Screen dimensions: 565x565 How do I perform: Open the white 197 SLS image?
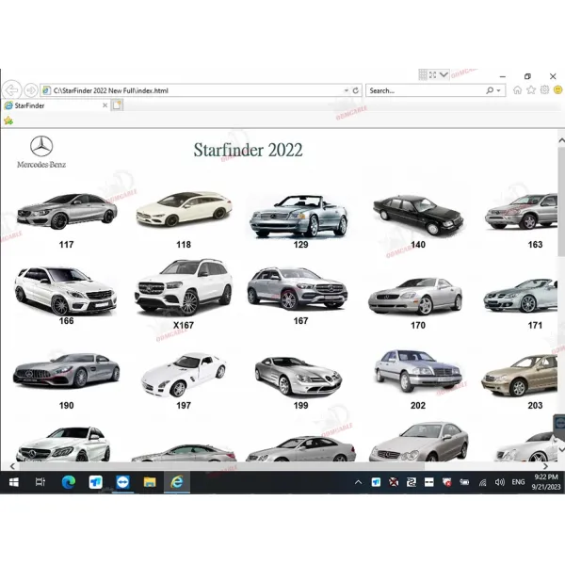[184, 375]
